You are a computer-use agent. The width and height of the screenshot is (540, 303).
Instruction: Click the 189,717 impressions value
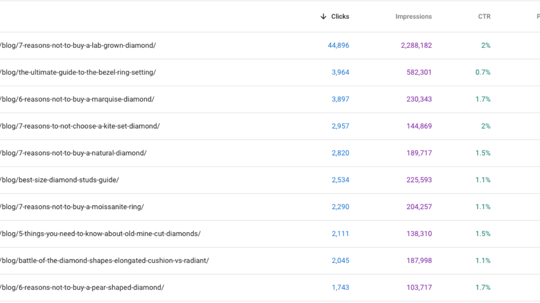[x=419, y=153]
